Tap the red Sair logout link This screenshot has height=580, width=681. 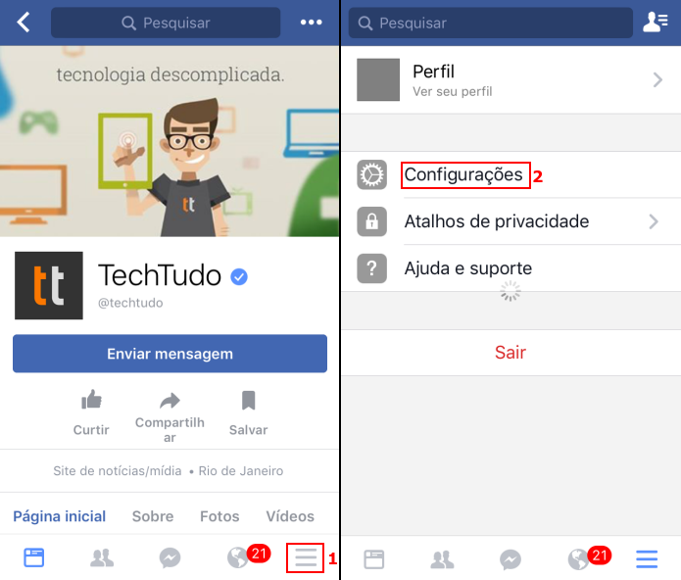[x=511, y=352]
